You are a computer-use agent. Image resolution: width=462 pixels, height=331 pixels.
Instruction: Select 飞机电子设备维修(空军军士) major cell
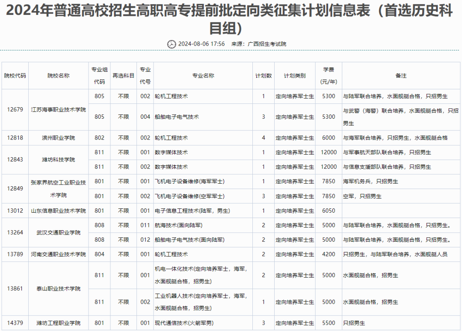click(203, 196)
